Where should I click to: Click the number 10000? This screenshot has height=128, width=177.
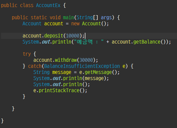click(x=73, y=36)
